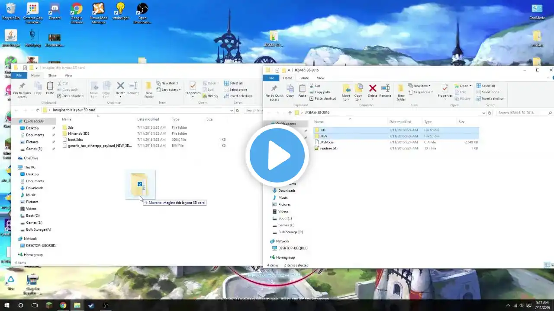Click Properties in the SD card window

[193, 88]
